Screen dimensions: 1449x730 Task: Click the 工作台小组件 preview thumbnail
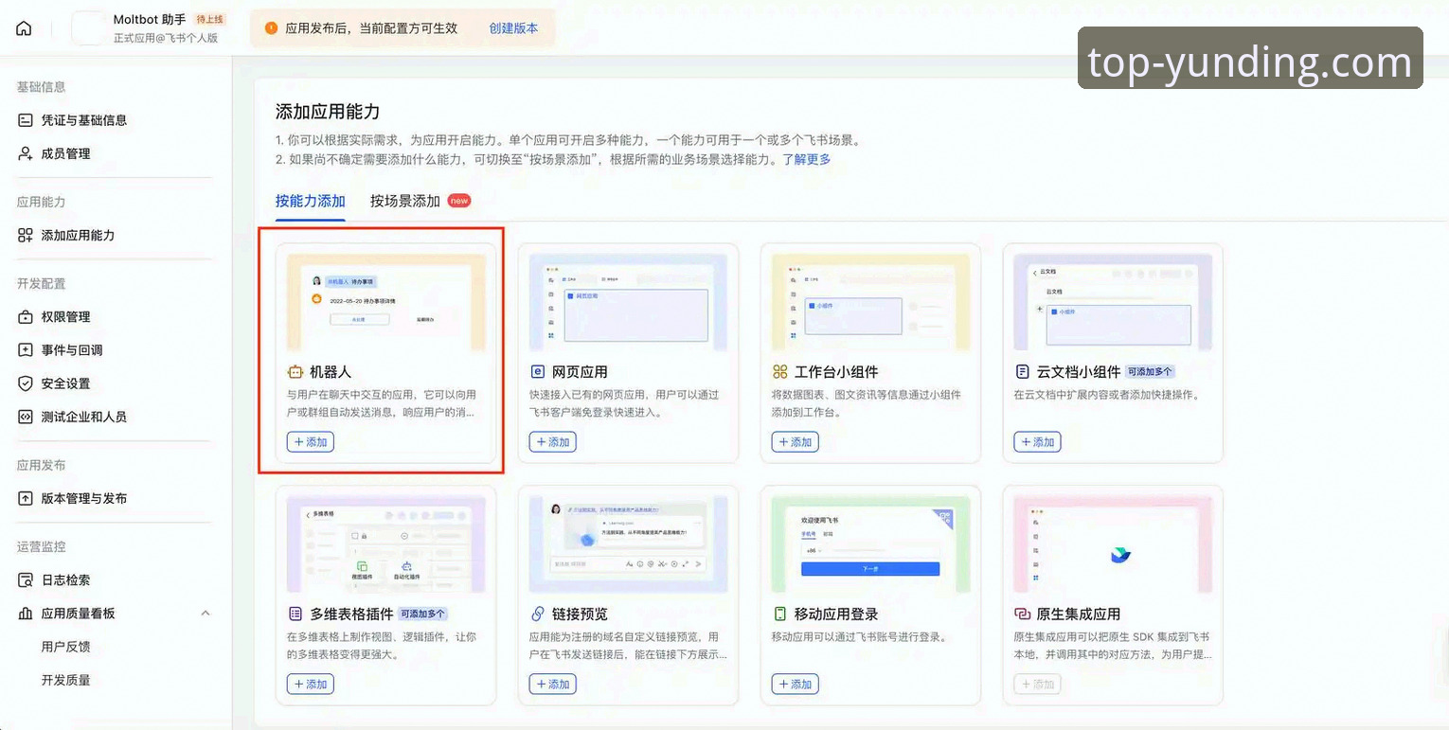click(x=871, y=302)
